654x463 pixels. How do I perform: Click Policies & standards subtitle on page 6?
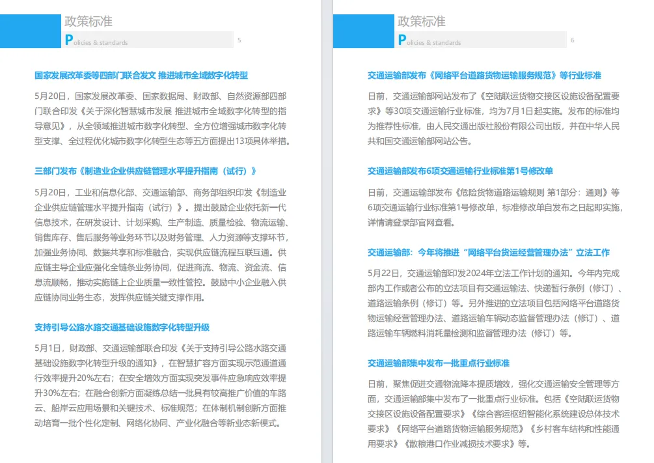429,40
